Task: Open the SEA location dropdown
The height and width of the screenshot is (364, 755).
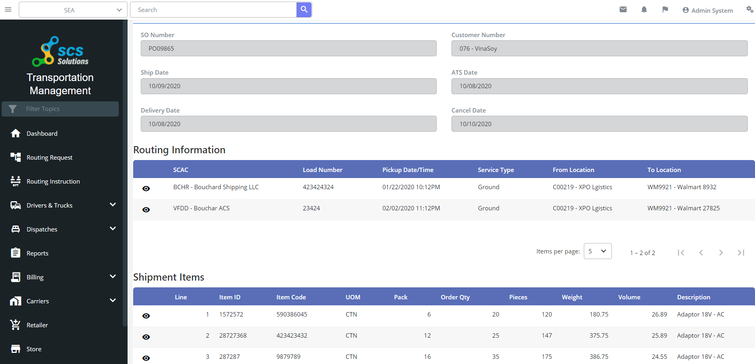Action: 73,9
